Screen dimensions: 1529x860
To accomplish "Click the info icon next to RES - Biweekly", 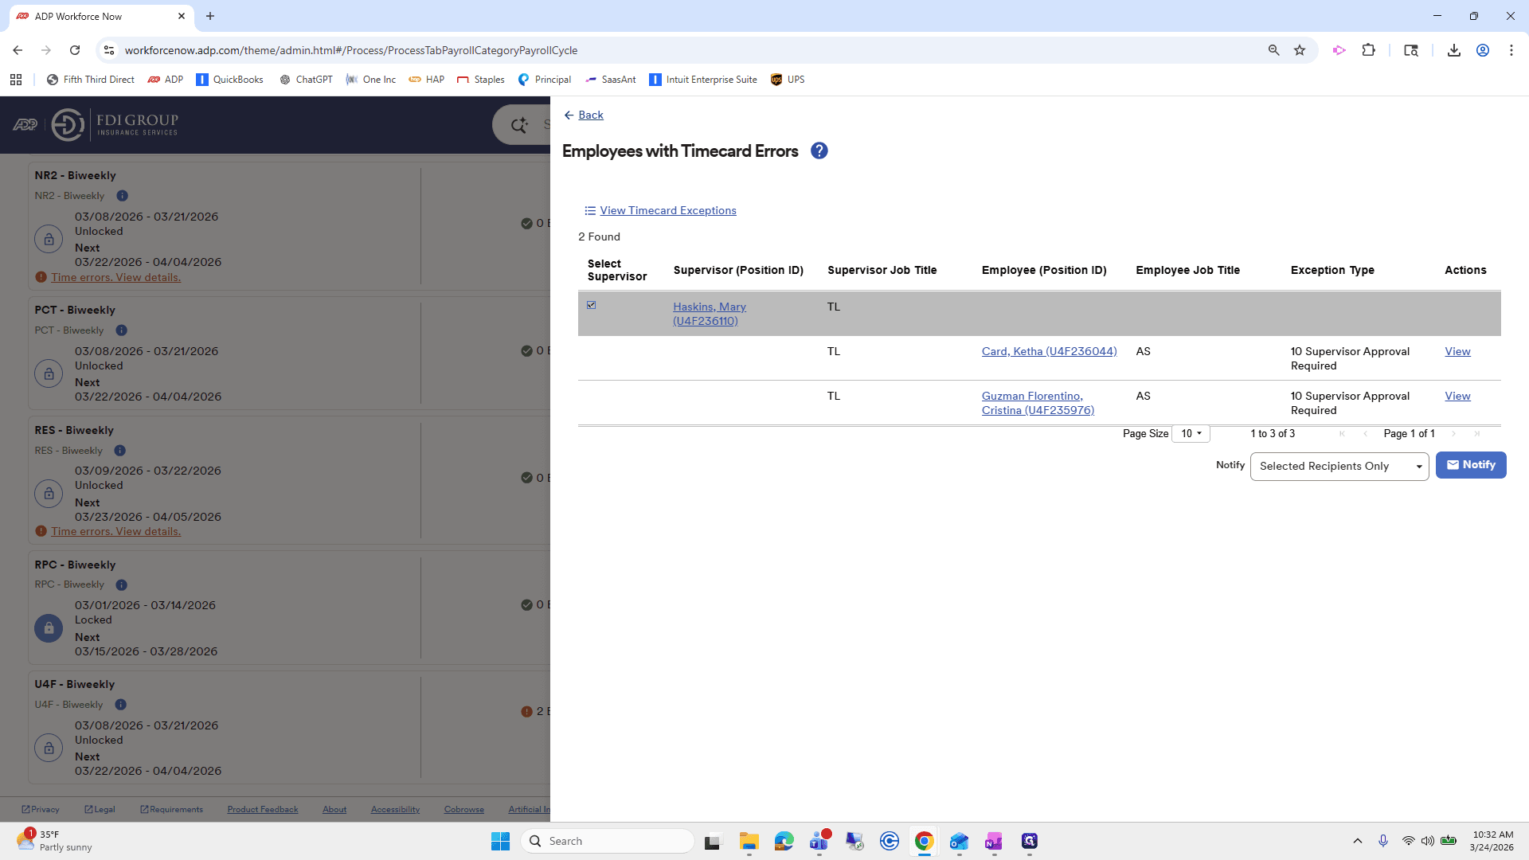I will pos(119,451).
